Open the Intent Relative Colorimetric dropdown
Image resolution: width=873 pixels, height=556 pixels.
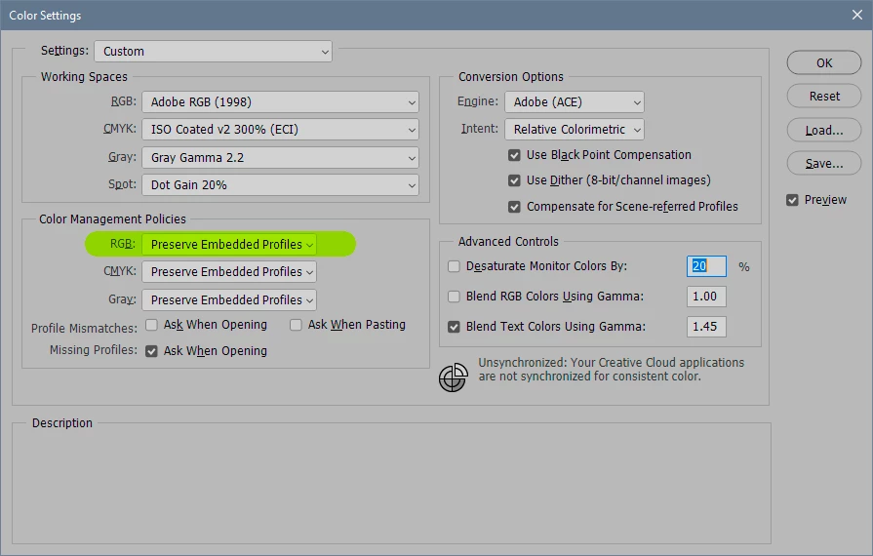574,129
